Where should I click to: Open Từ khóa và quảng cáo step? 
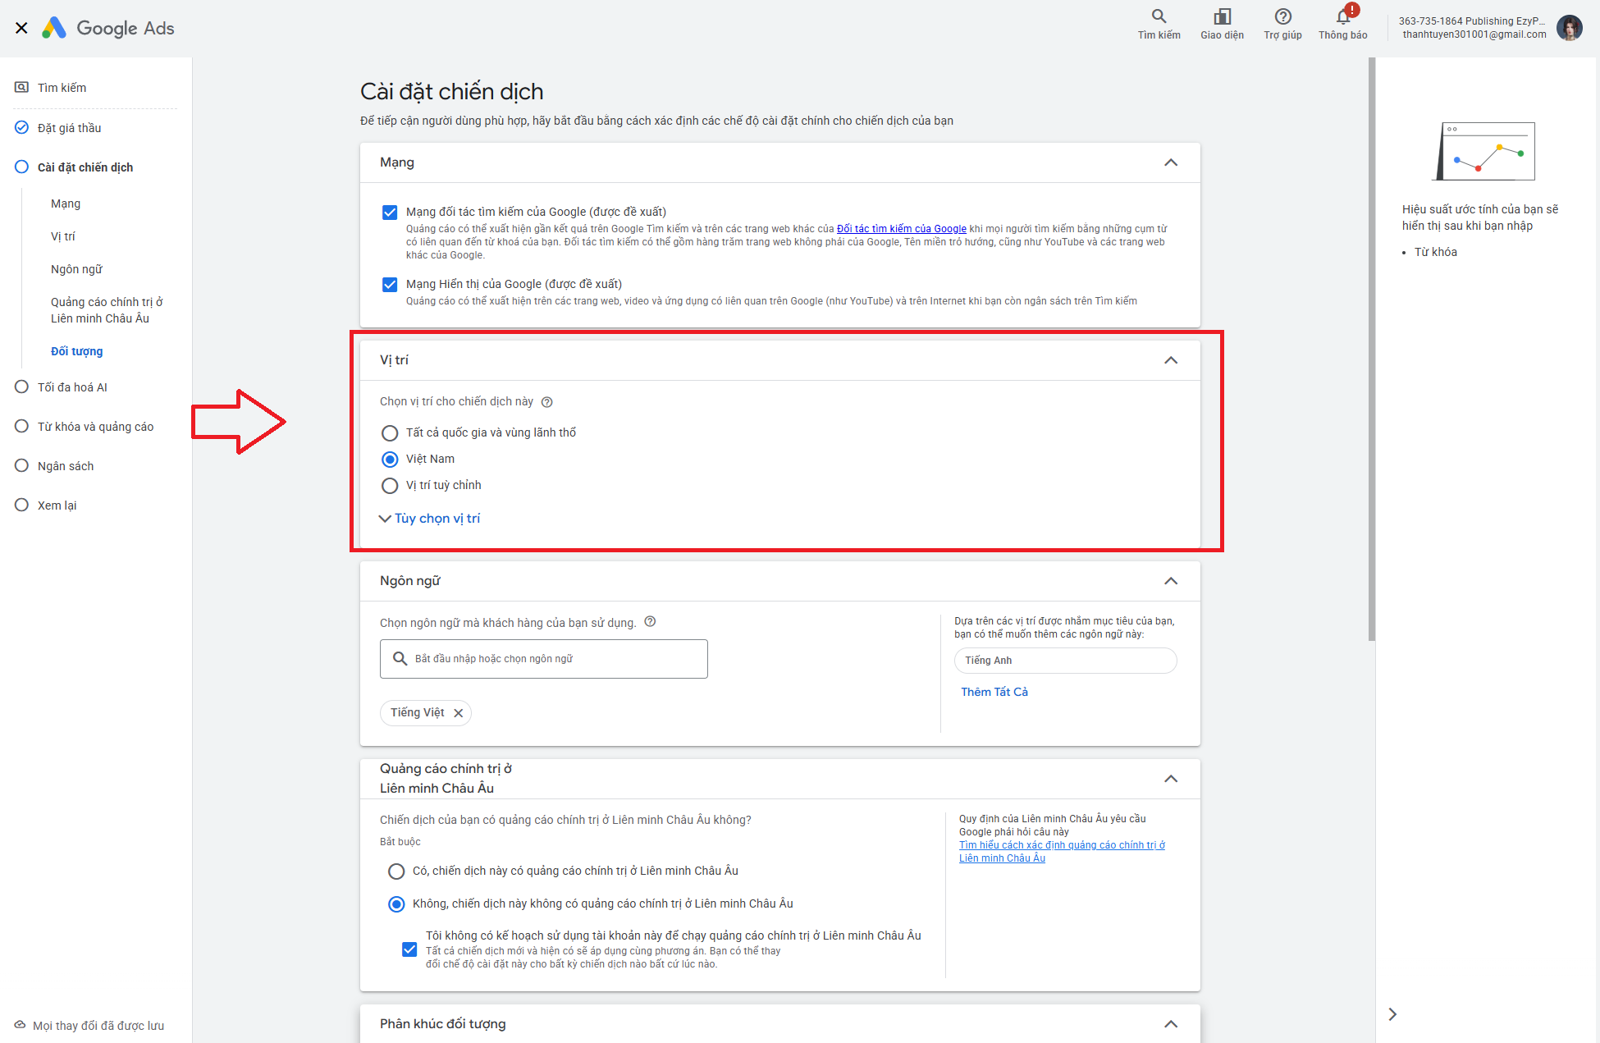pos(96,427)
